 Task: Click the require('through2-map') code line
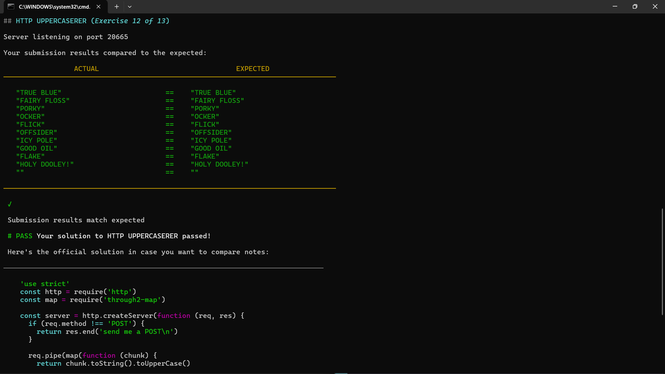click(x=93, y=300)
